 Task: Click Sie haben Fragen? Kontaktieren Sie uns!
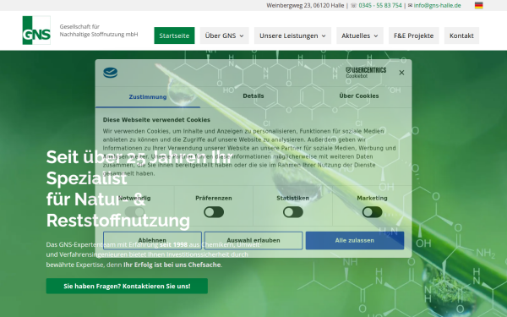click(127, 286)
